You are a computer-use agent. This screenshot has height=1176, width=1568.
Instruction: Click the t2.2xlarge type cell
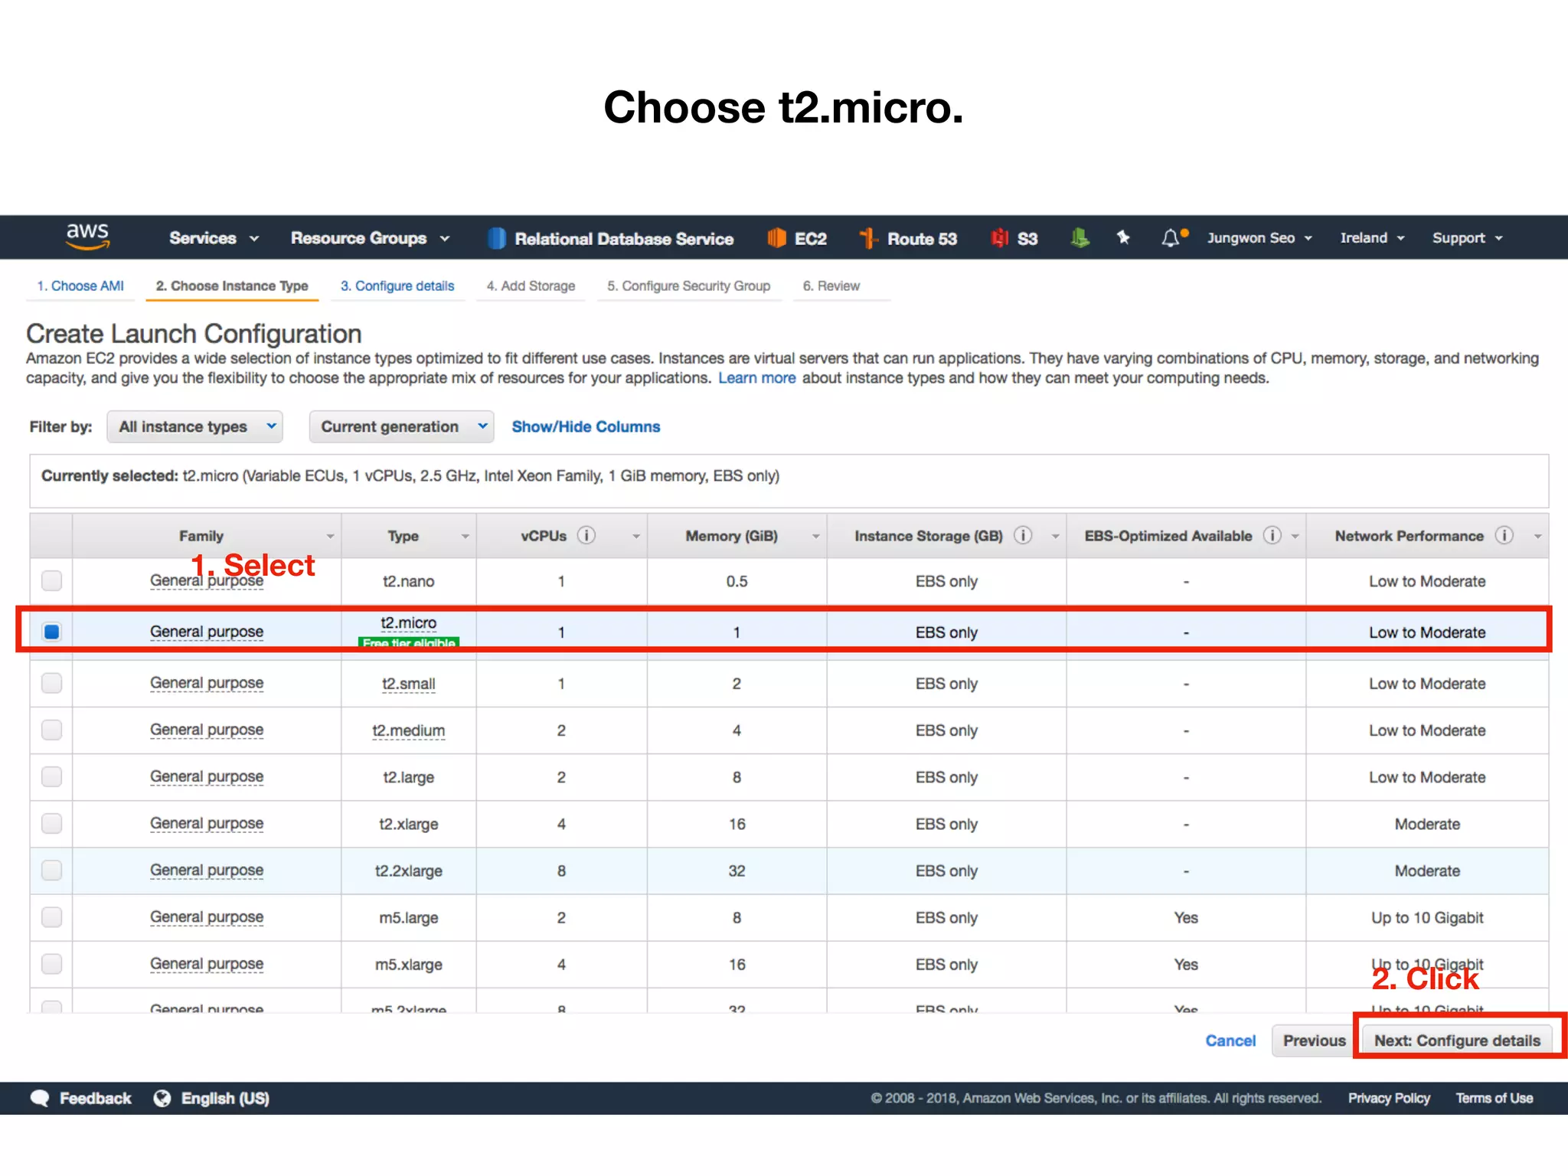pos(408,871)
